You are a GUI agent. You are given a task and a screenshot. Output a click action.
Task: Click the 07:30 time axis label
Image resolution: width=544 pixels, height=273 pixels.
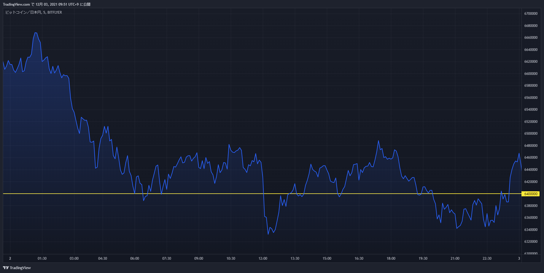(167, 258)
